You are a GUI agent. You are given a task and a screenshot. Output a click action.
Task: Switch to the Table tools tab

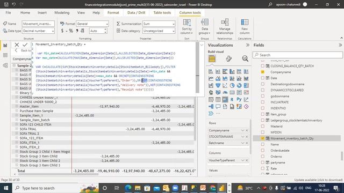162,13
